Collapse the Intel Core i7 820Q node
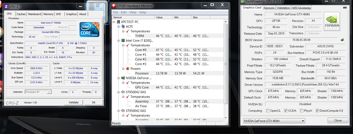The image size is (353, 134). [x=118, y=41]
